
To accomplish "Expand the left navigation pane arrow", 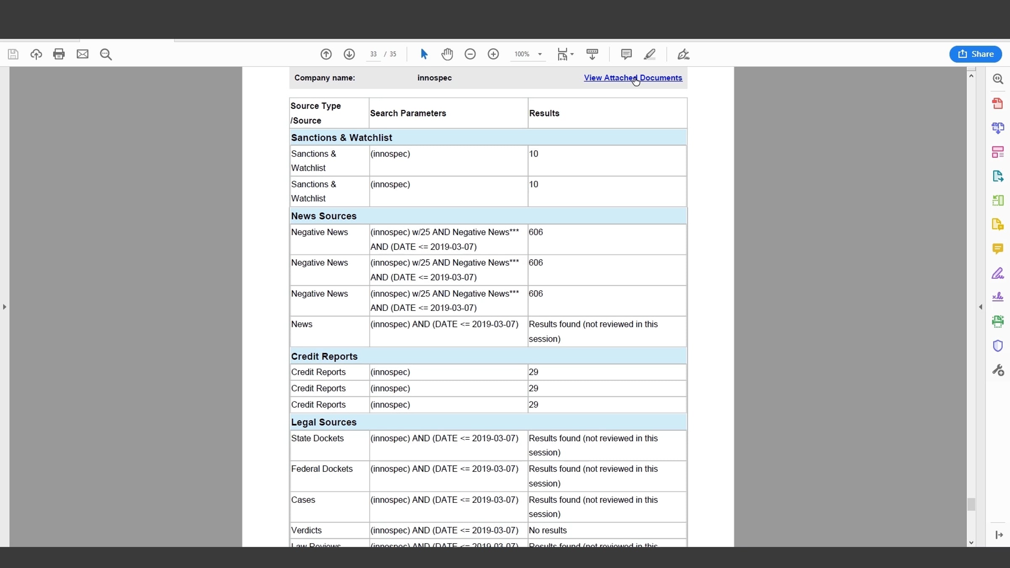I will tap(5, 307).
